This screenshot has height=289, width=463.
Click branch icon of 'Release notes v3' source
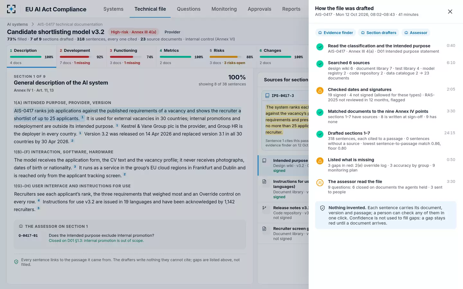[264, 208]
